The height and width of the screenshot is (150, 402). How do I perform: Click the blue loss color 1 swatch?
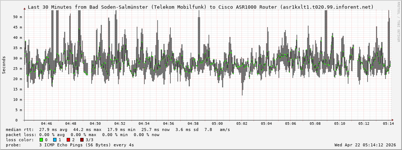point(55,140)
